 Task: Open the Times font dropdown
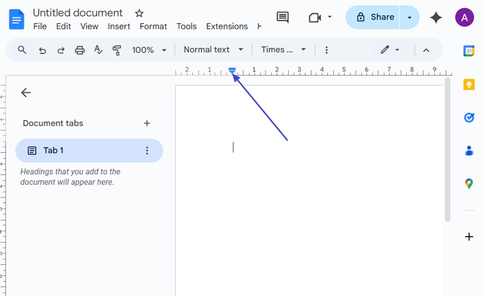(283, 50)
